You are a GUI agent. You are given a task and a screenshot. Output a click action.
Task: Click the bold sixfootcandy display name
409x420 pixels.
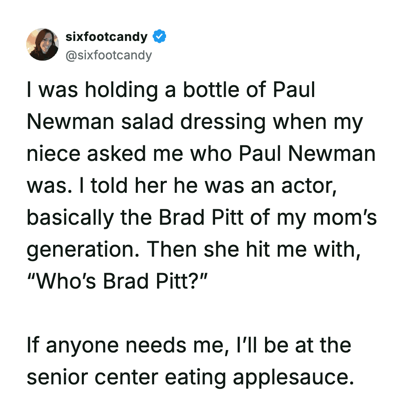click(106, 37)
